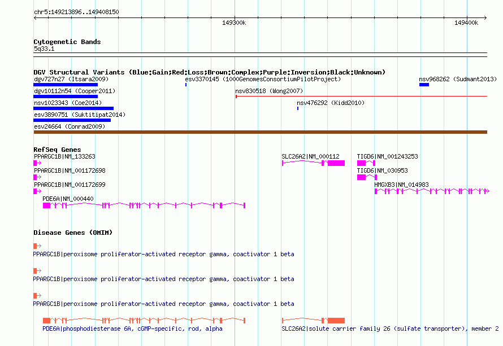
Task: Click the HMGXB3 NM_014983 gene model
Action: 432,191
